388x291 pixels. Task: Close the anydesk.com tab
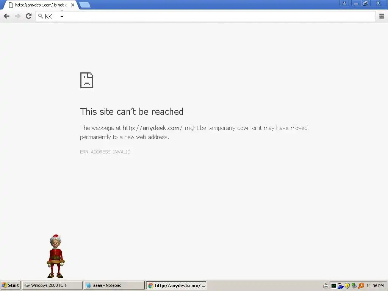coord(73,5)
